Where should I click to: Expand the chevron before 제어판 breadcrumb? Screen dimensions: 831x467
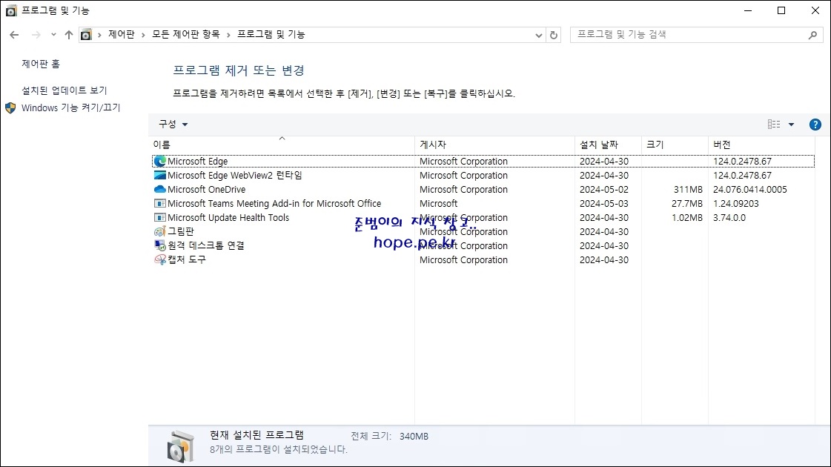coord(99,35)
